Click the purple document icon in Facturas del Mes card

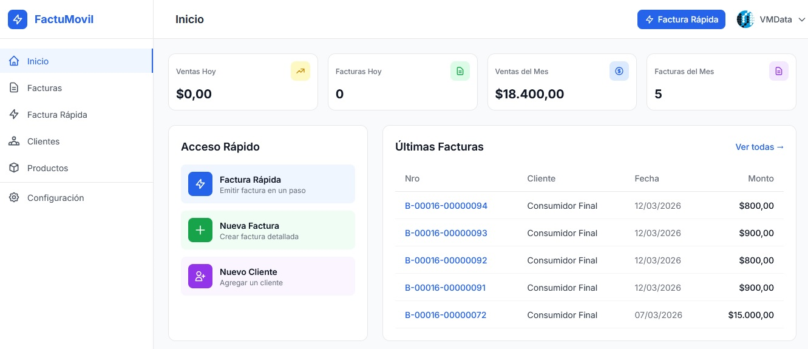point(779,71)
